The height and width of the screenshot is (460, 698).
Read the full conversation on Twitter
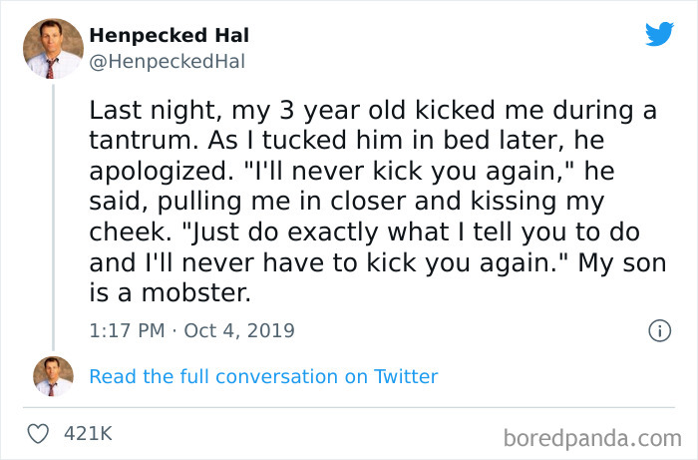click(263, 376)
